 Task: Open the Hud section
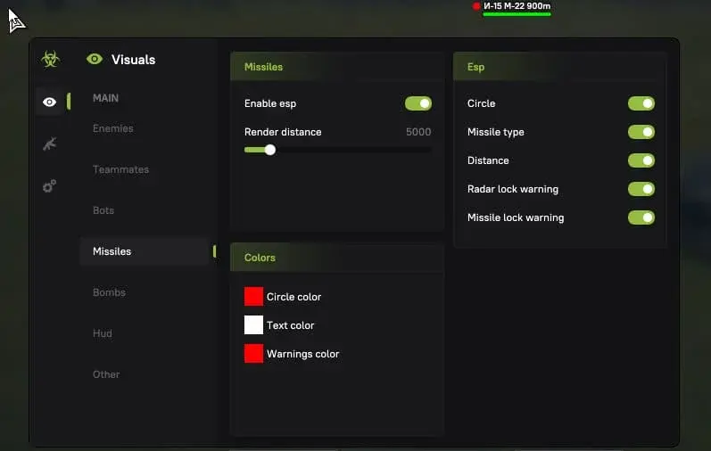pyautogui.click(x=102, y=333)
